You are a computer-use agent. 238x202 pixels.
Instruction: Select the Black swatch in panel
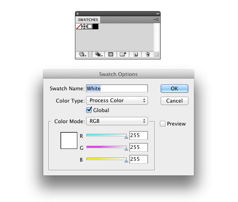96,27
